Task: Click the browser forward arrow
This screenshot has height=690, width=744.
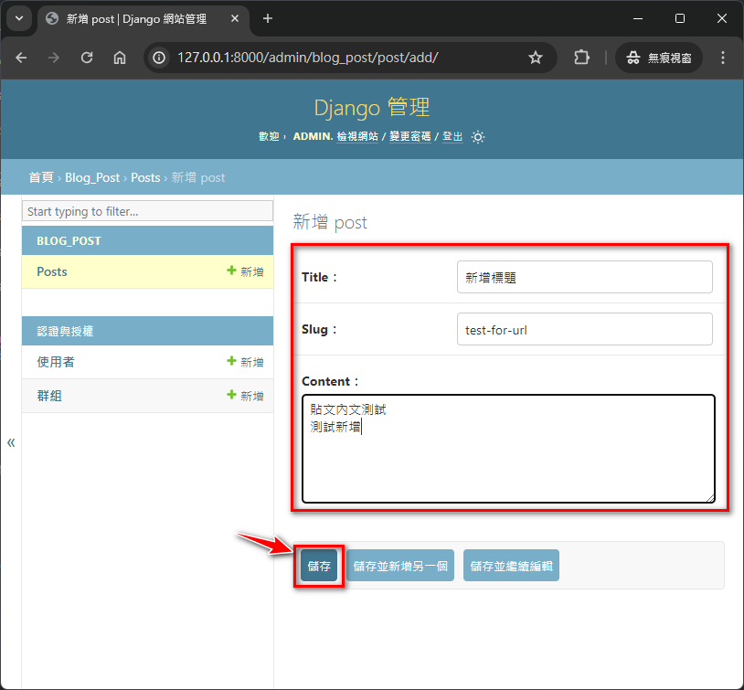Action: (x=54, y=58)
